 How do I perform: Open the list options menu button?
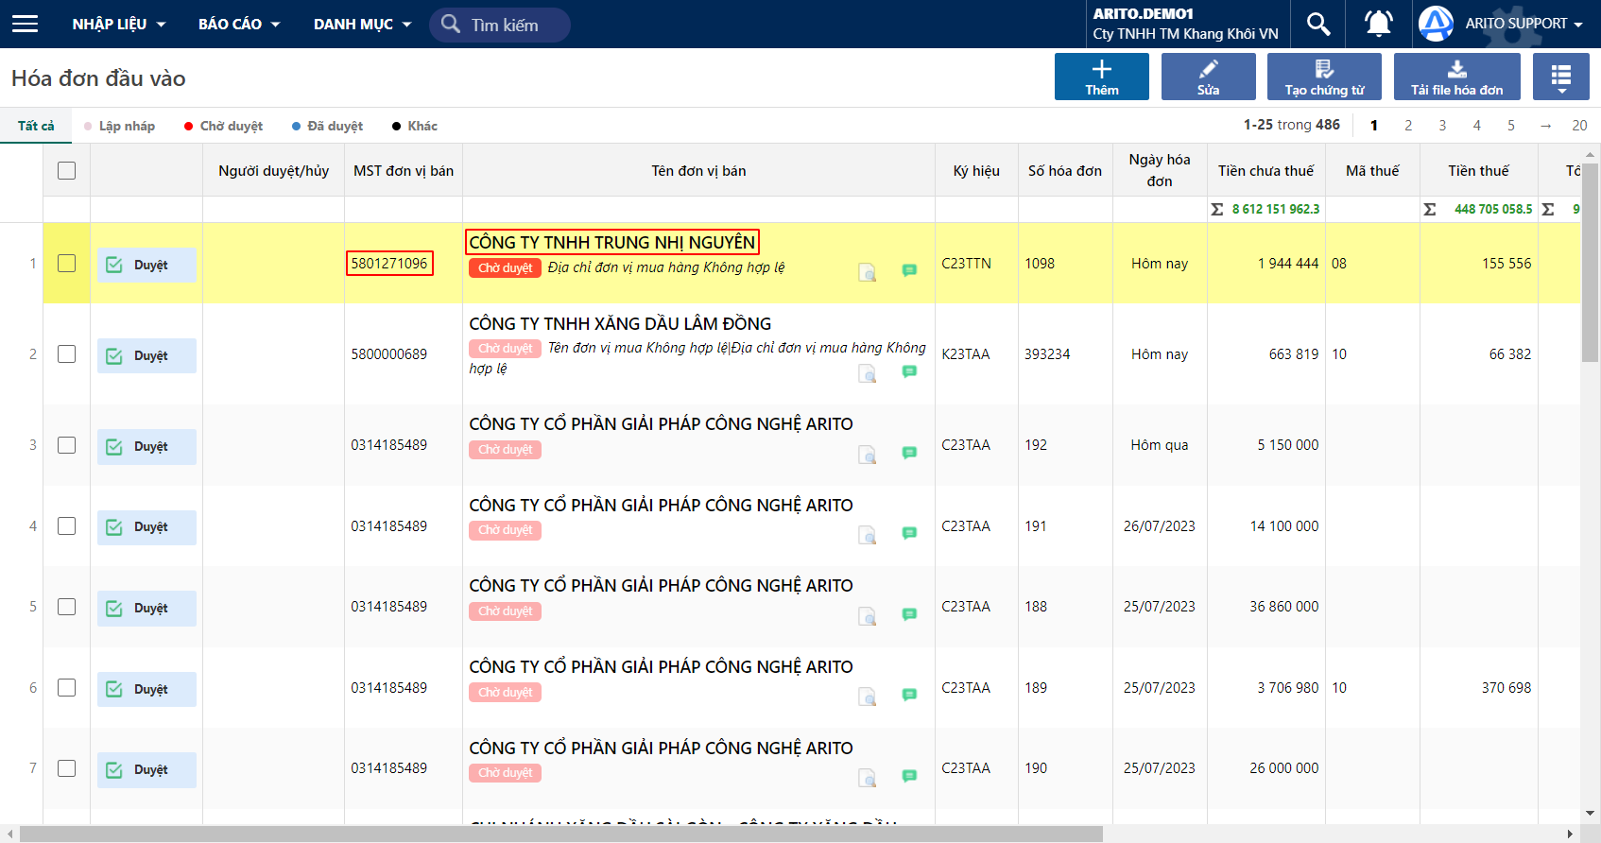point(1561,77)
